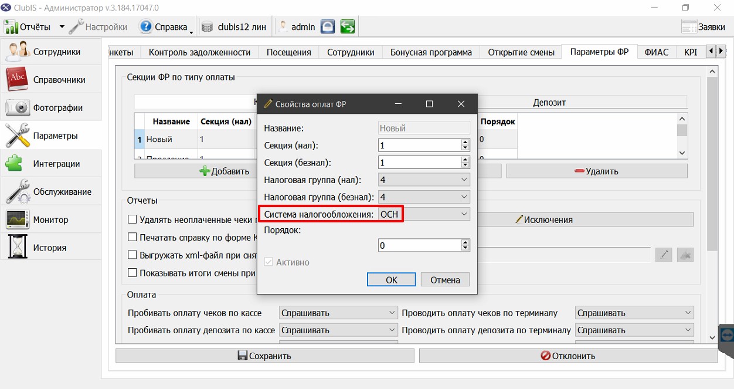
Task: Toggle Показывать итоги смены checkbox
Action: click(132, 273)
